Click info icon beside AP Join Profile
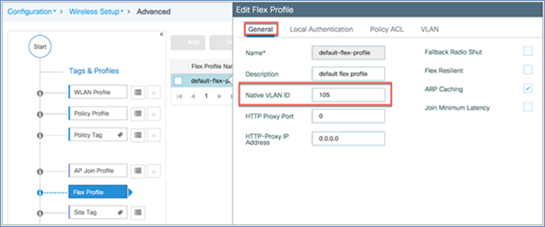This screenshot has width=545, height=227. [x=40, y=172]
